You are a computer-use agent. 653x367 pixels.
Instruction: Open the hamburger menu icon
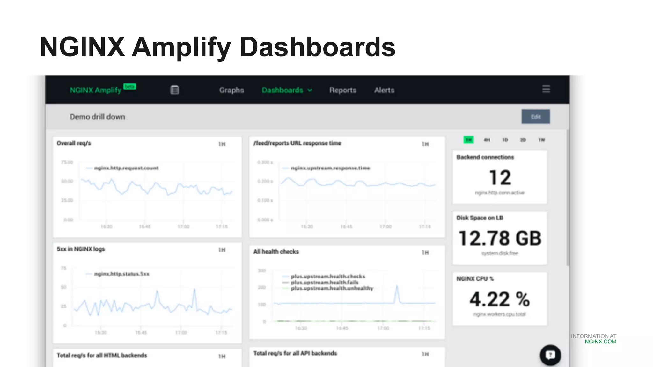click(x=546, y=89)
